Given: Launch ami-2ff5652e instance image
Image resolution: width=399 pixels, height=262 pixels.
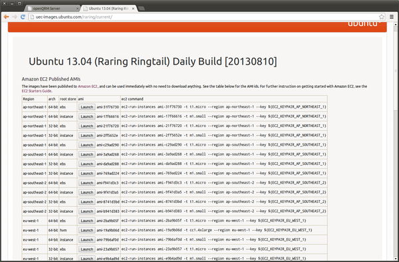Looking at the screenshot, I should (x=86, y=136).
